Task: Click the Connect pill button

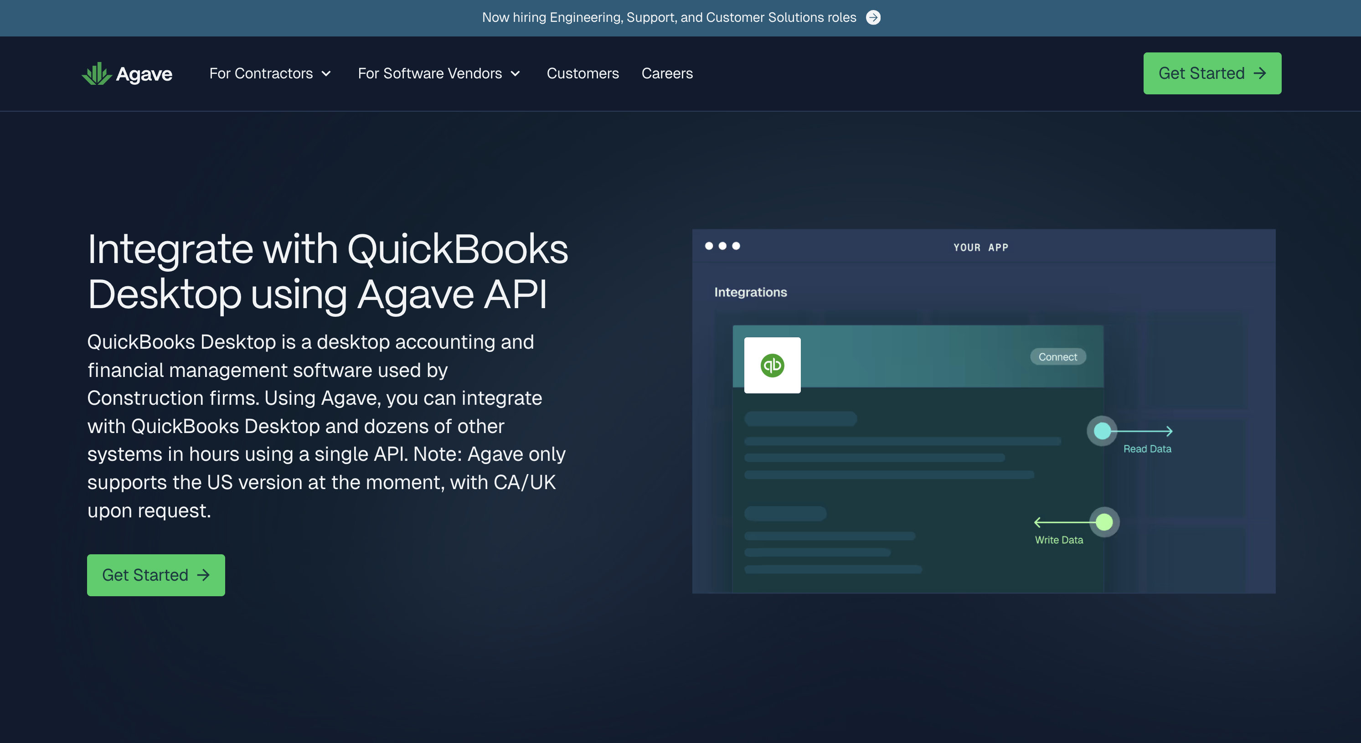Action: pyautogui.click(x=1058, y=357)
